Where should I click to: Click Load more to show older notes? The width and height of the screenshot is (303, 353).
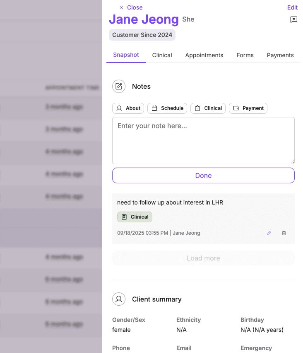tap(203, 258)
